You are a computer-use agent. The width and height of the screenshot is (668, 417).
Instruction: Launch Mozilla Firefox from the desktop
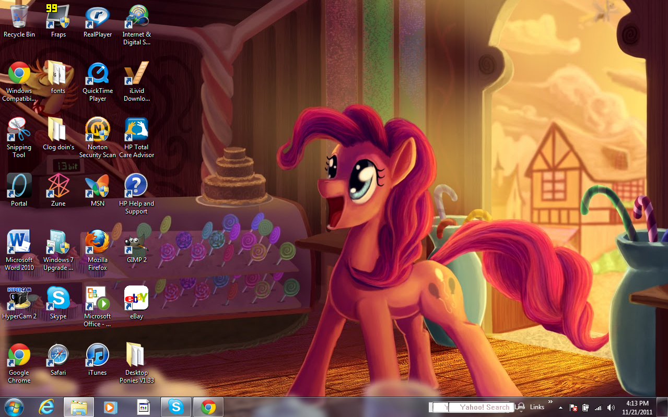tap(97, 242)
